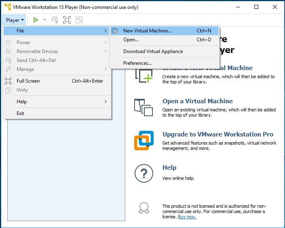Open the Help menu entry
The width and height of the screenshot is (285, 228).
[56, 102]
